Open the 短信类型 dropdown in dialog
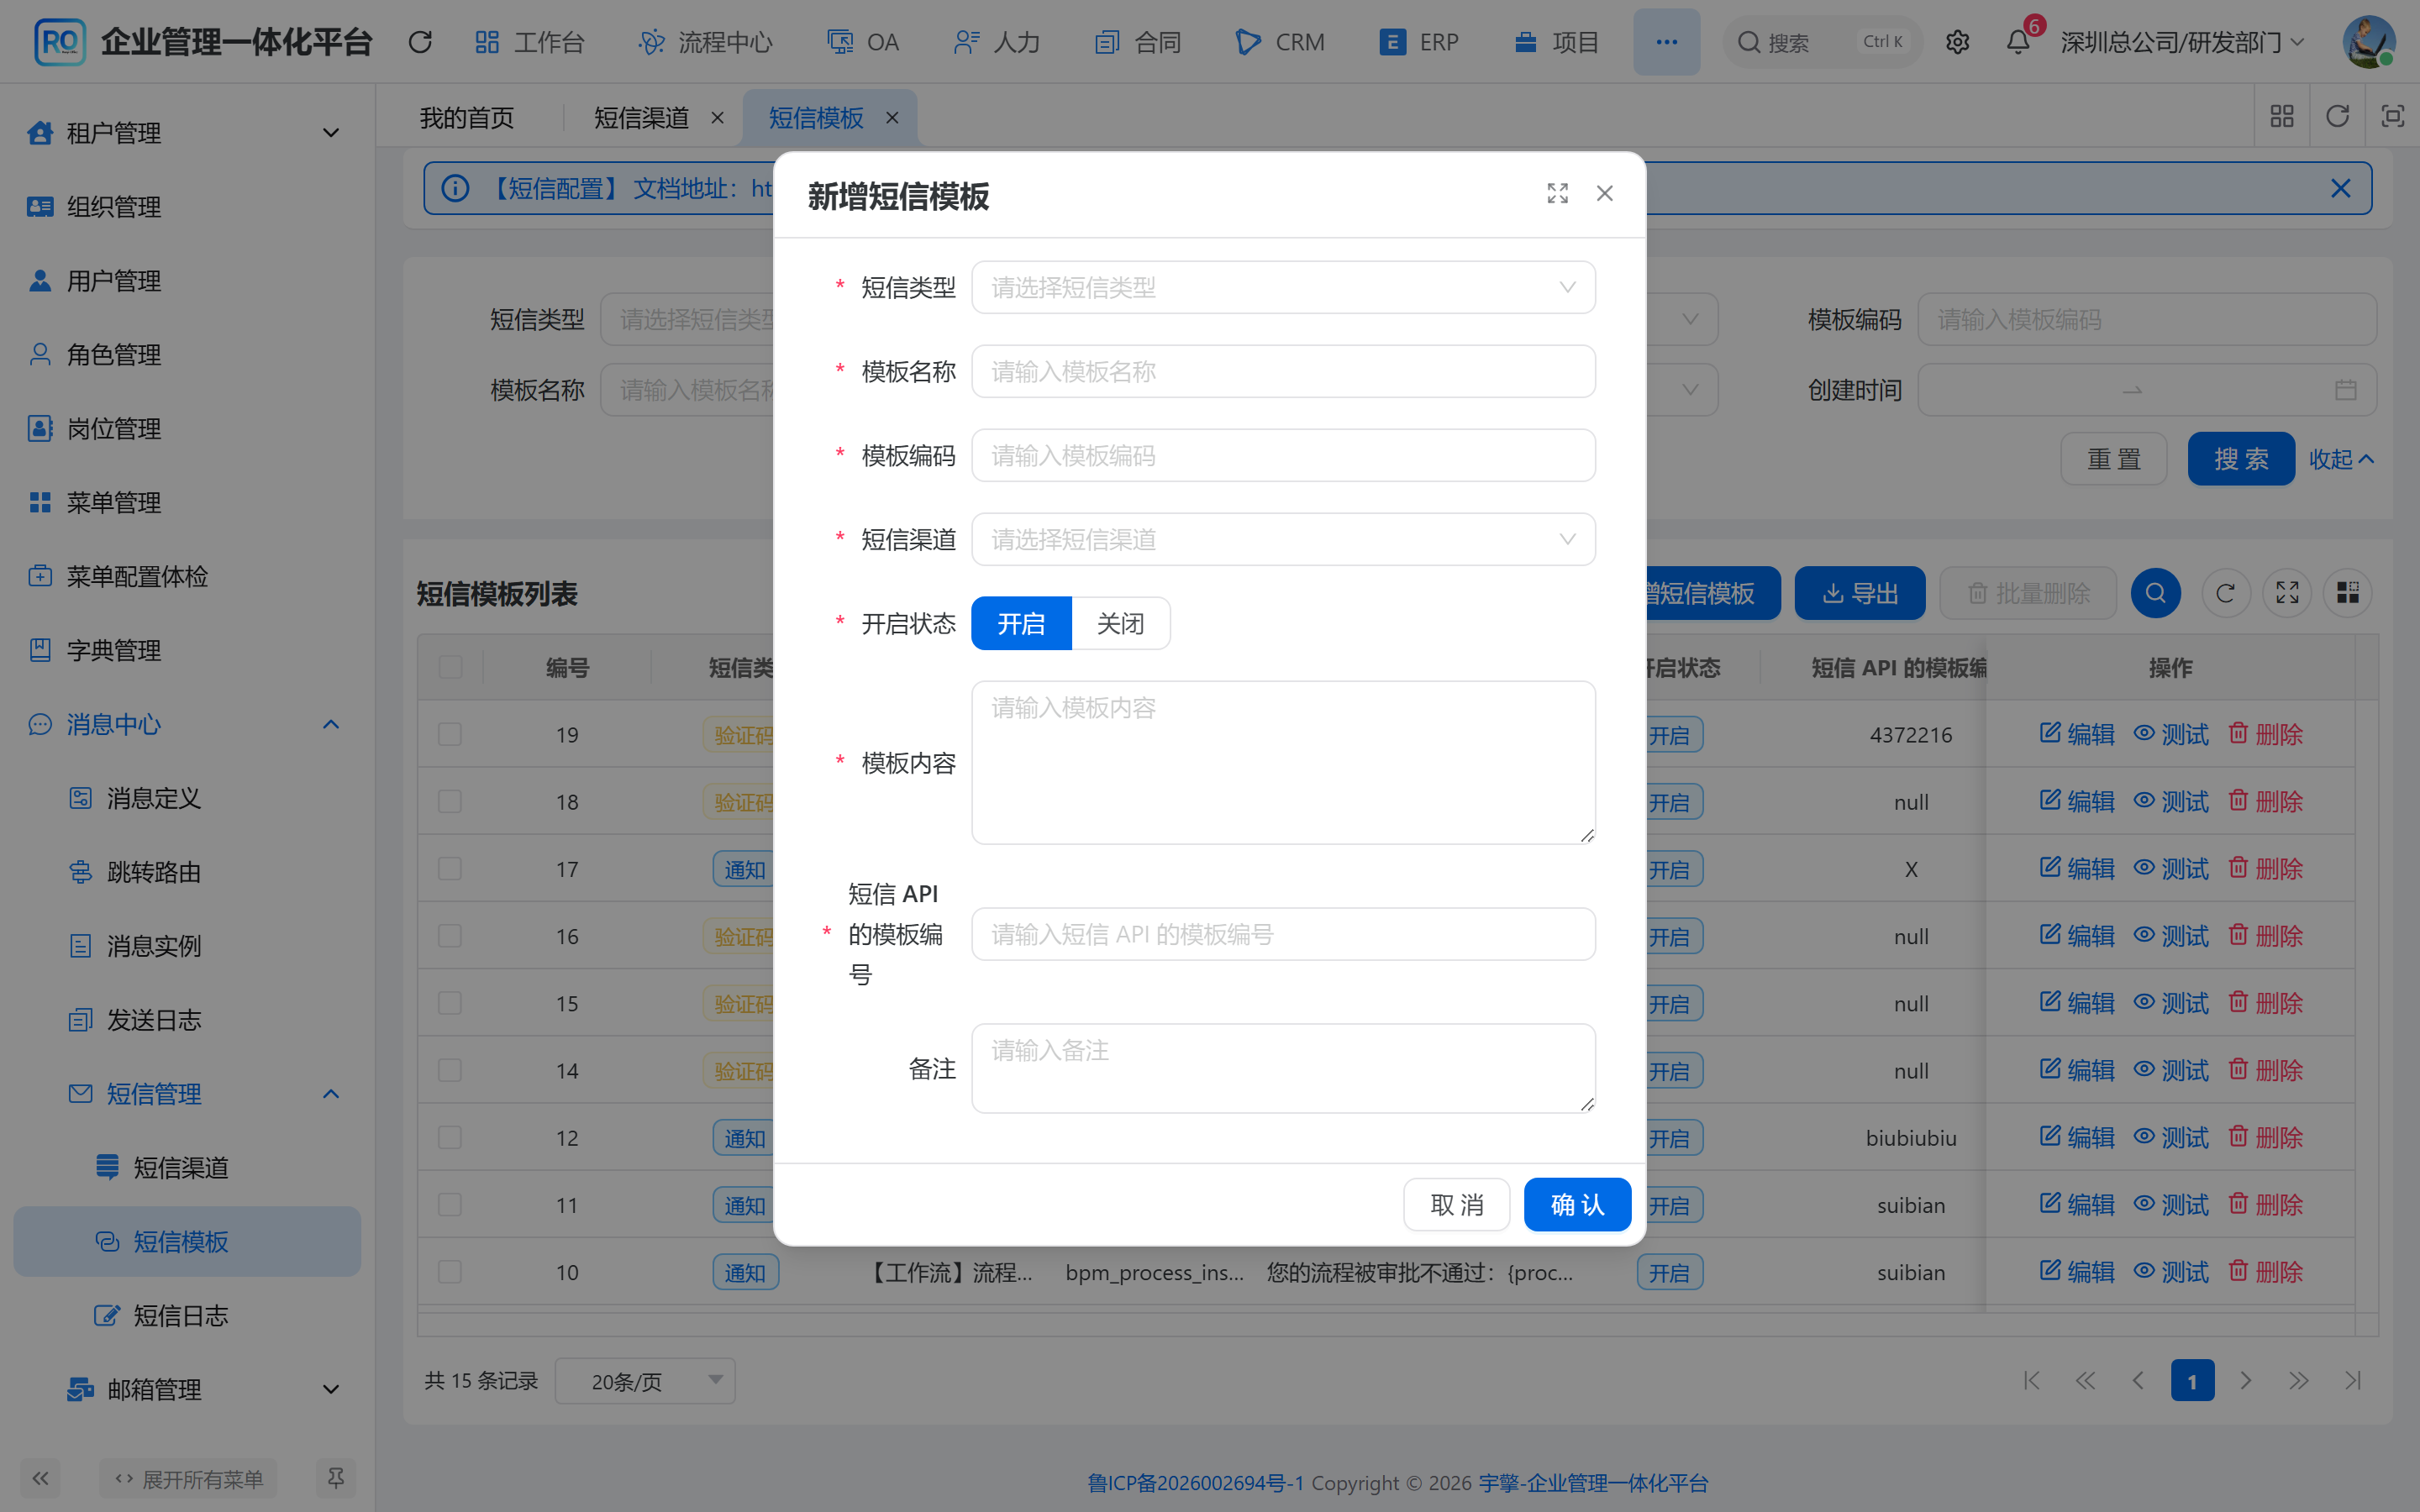 1283,287
